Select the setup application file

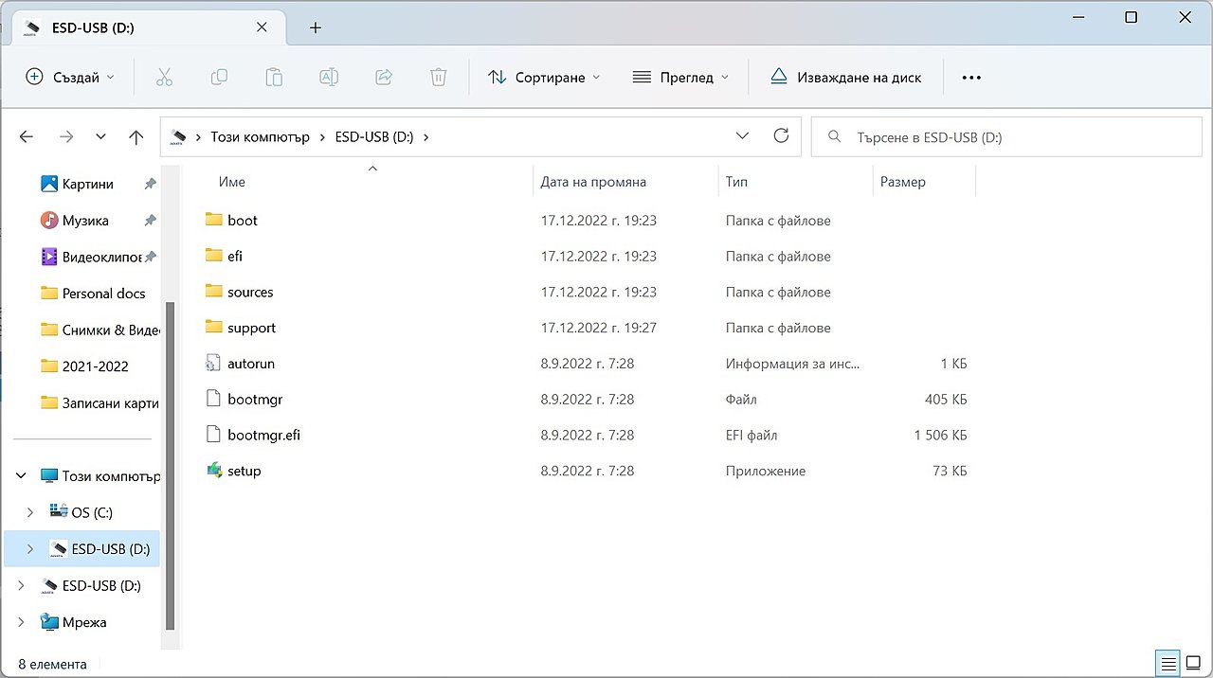(x=244, y=471)
